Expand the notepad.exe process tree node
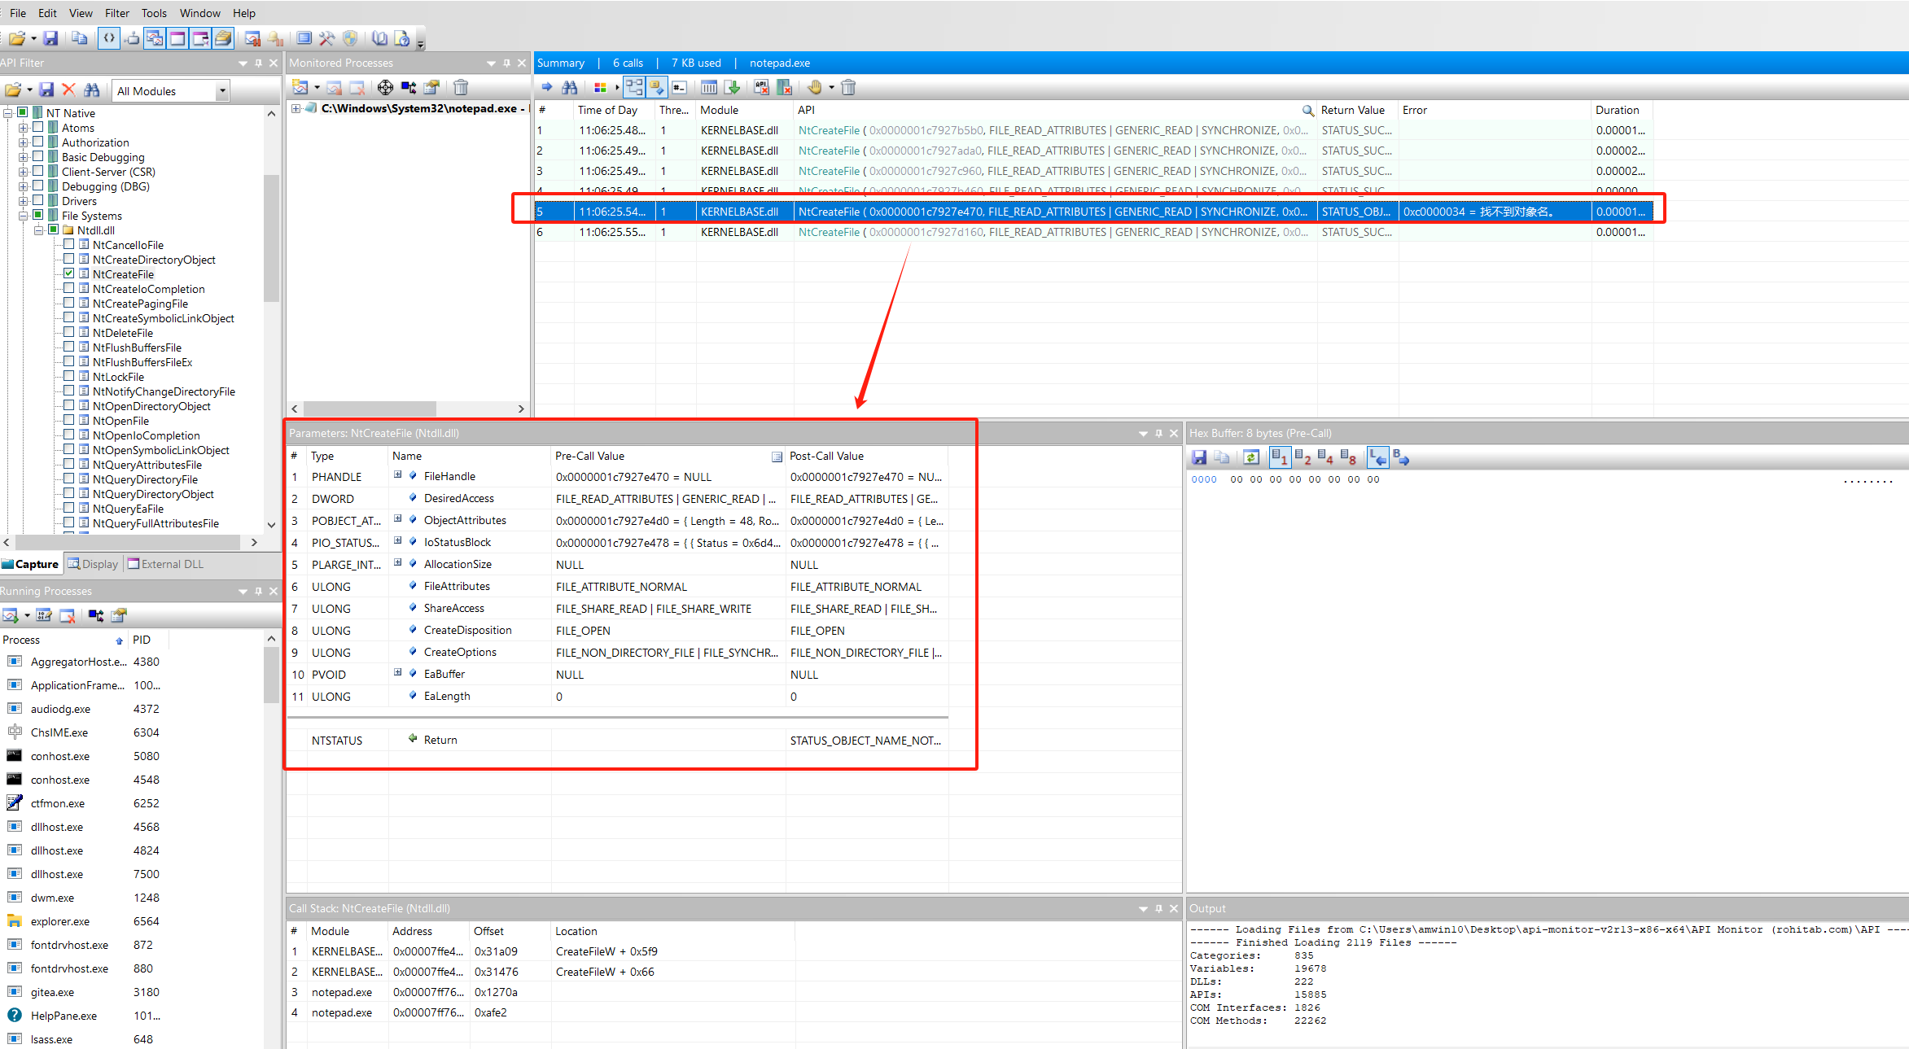 pos(296,108)
